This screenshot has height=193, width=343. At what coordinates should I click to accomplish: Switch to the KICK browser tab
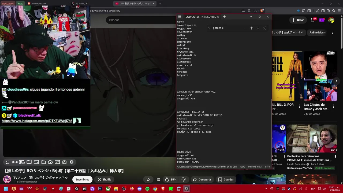(20, 3)
